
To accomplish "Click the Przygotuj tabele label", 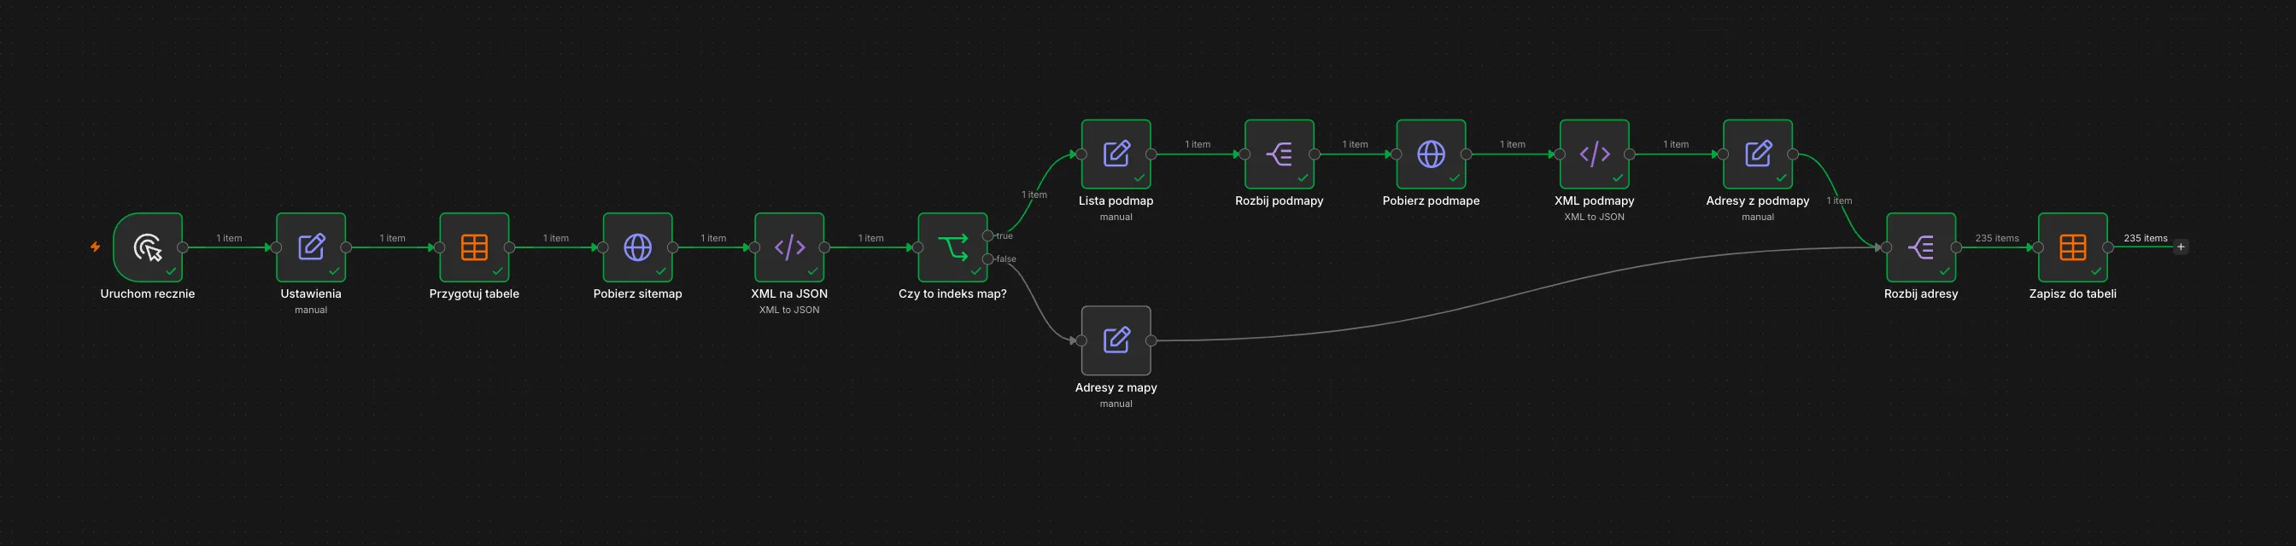I will pos(474,294).
